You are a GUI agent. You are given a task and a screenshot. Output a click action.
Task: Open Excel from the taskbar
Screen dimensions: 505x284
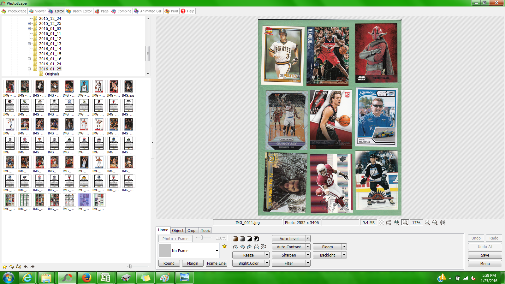pos(106,278)
